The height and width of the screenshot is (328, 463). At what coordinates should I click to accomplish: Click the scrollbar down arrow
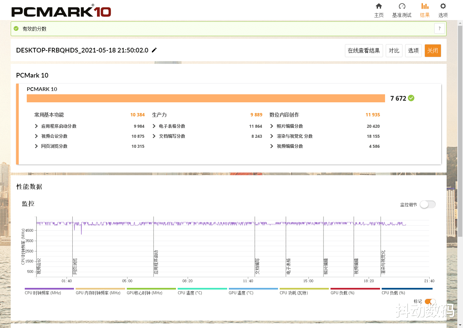click(460, 325)
